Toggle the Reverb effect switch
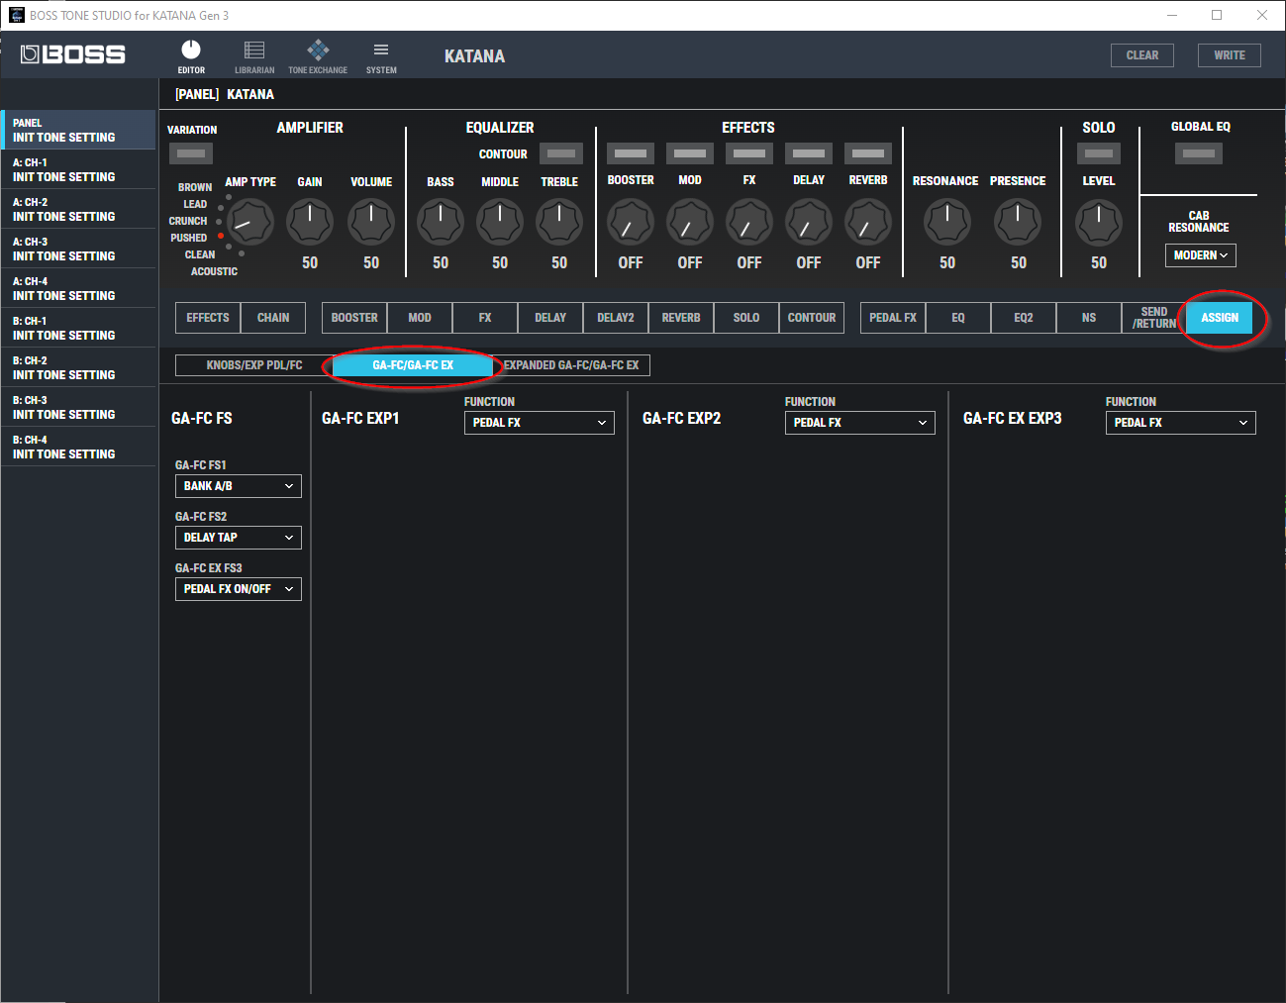1286x1003 pixels. 868,153
